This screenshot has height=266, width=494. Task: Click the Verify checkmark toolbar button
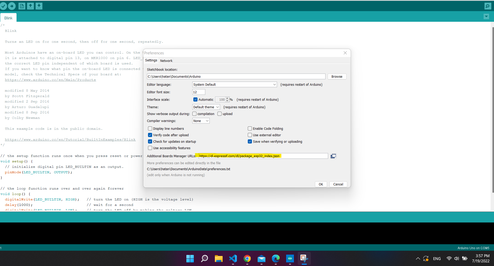[3, 6]
